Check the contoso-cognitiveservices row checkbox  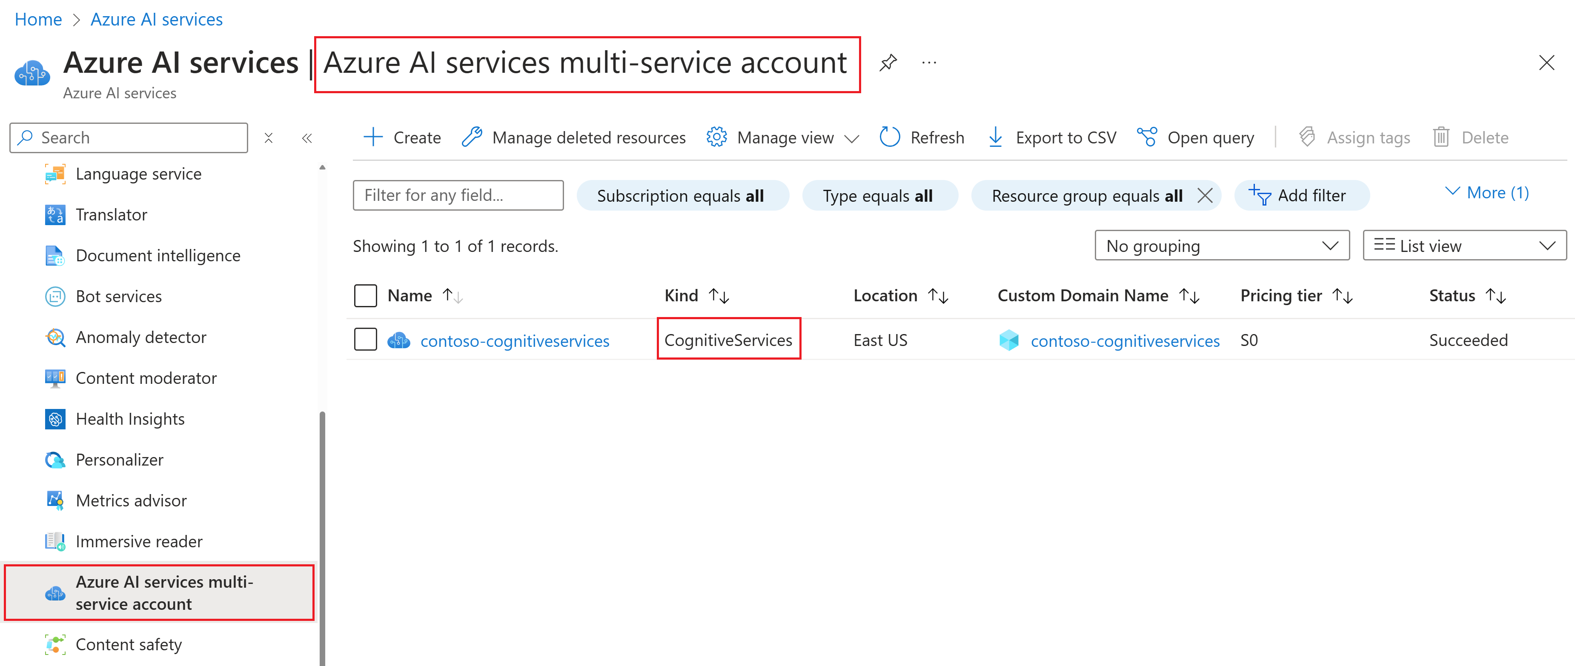coord(366,340)
